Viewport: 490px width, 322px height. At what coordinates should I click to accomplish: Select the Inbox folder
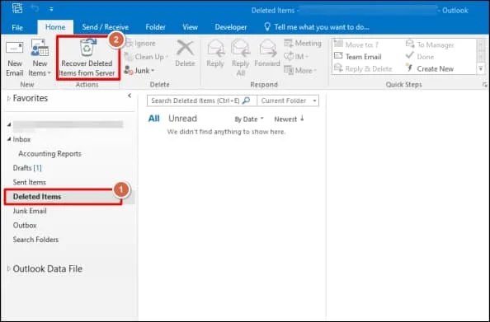coord(22,139)
